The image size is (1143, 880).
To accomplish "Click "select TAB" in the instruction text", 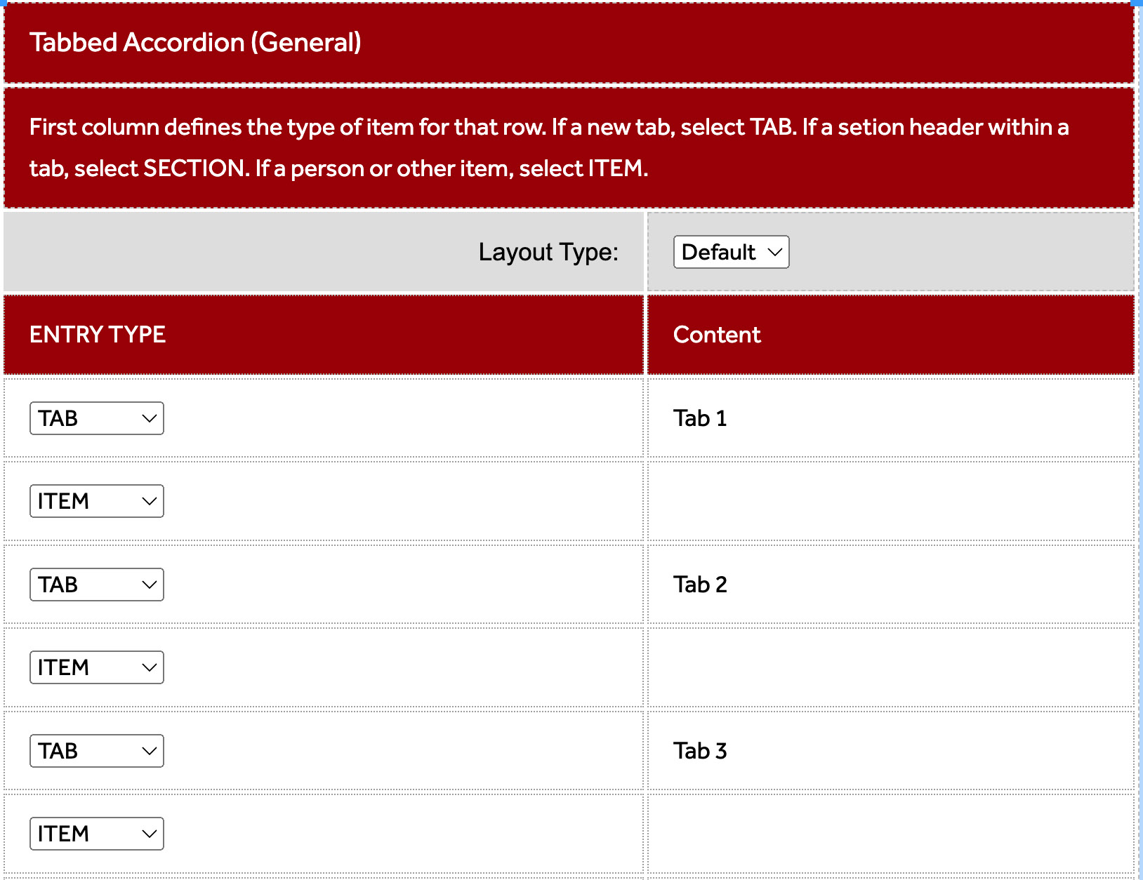I will click(736, 127).
